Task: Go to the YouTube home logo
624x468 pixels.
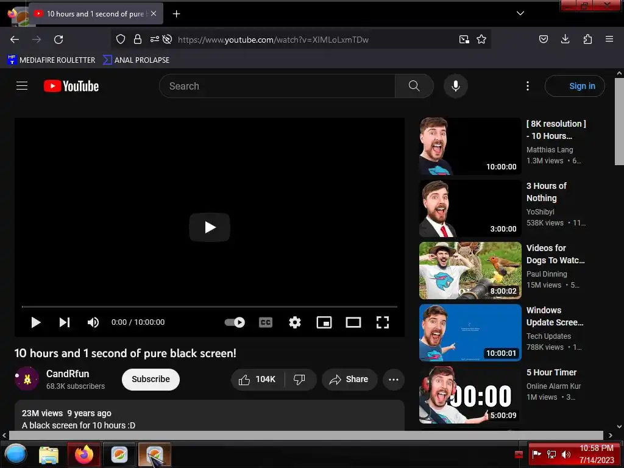Action: [x=71, y=86]
